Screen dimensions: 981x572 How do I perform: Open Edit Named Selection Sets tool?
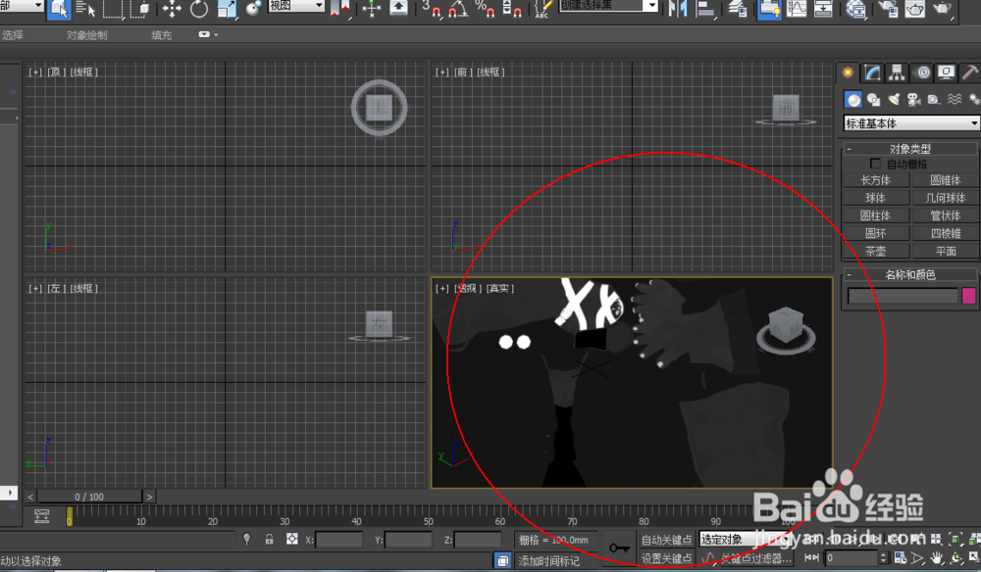click(x=542, y=9)
